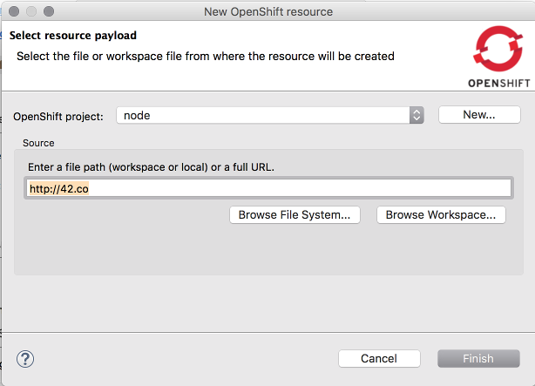Click the wizard description text about workspace file
535x386 pixels.
click(x=206, y=56)
